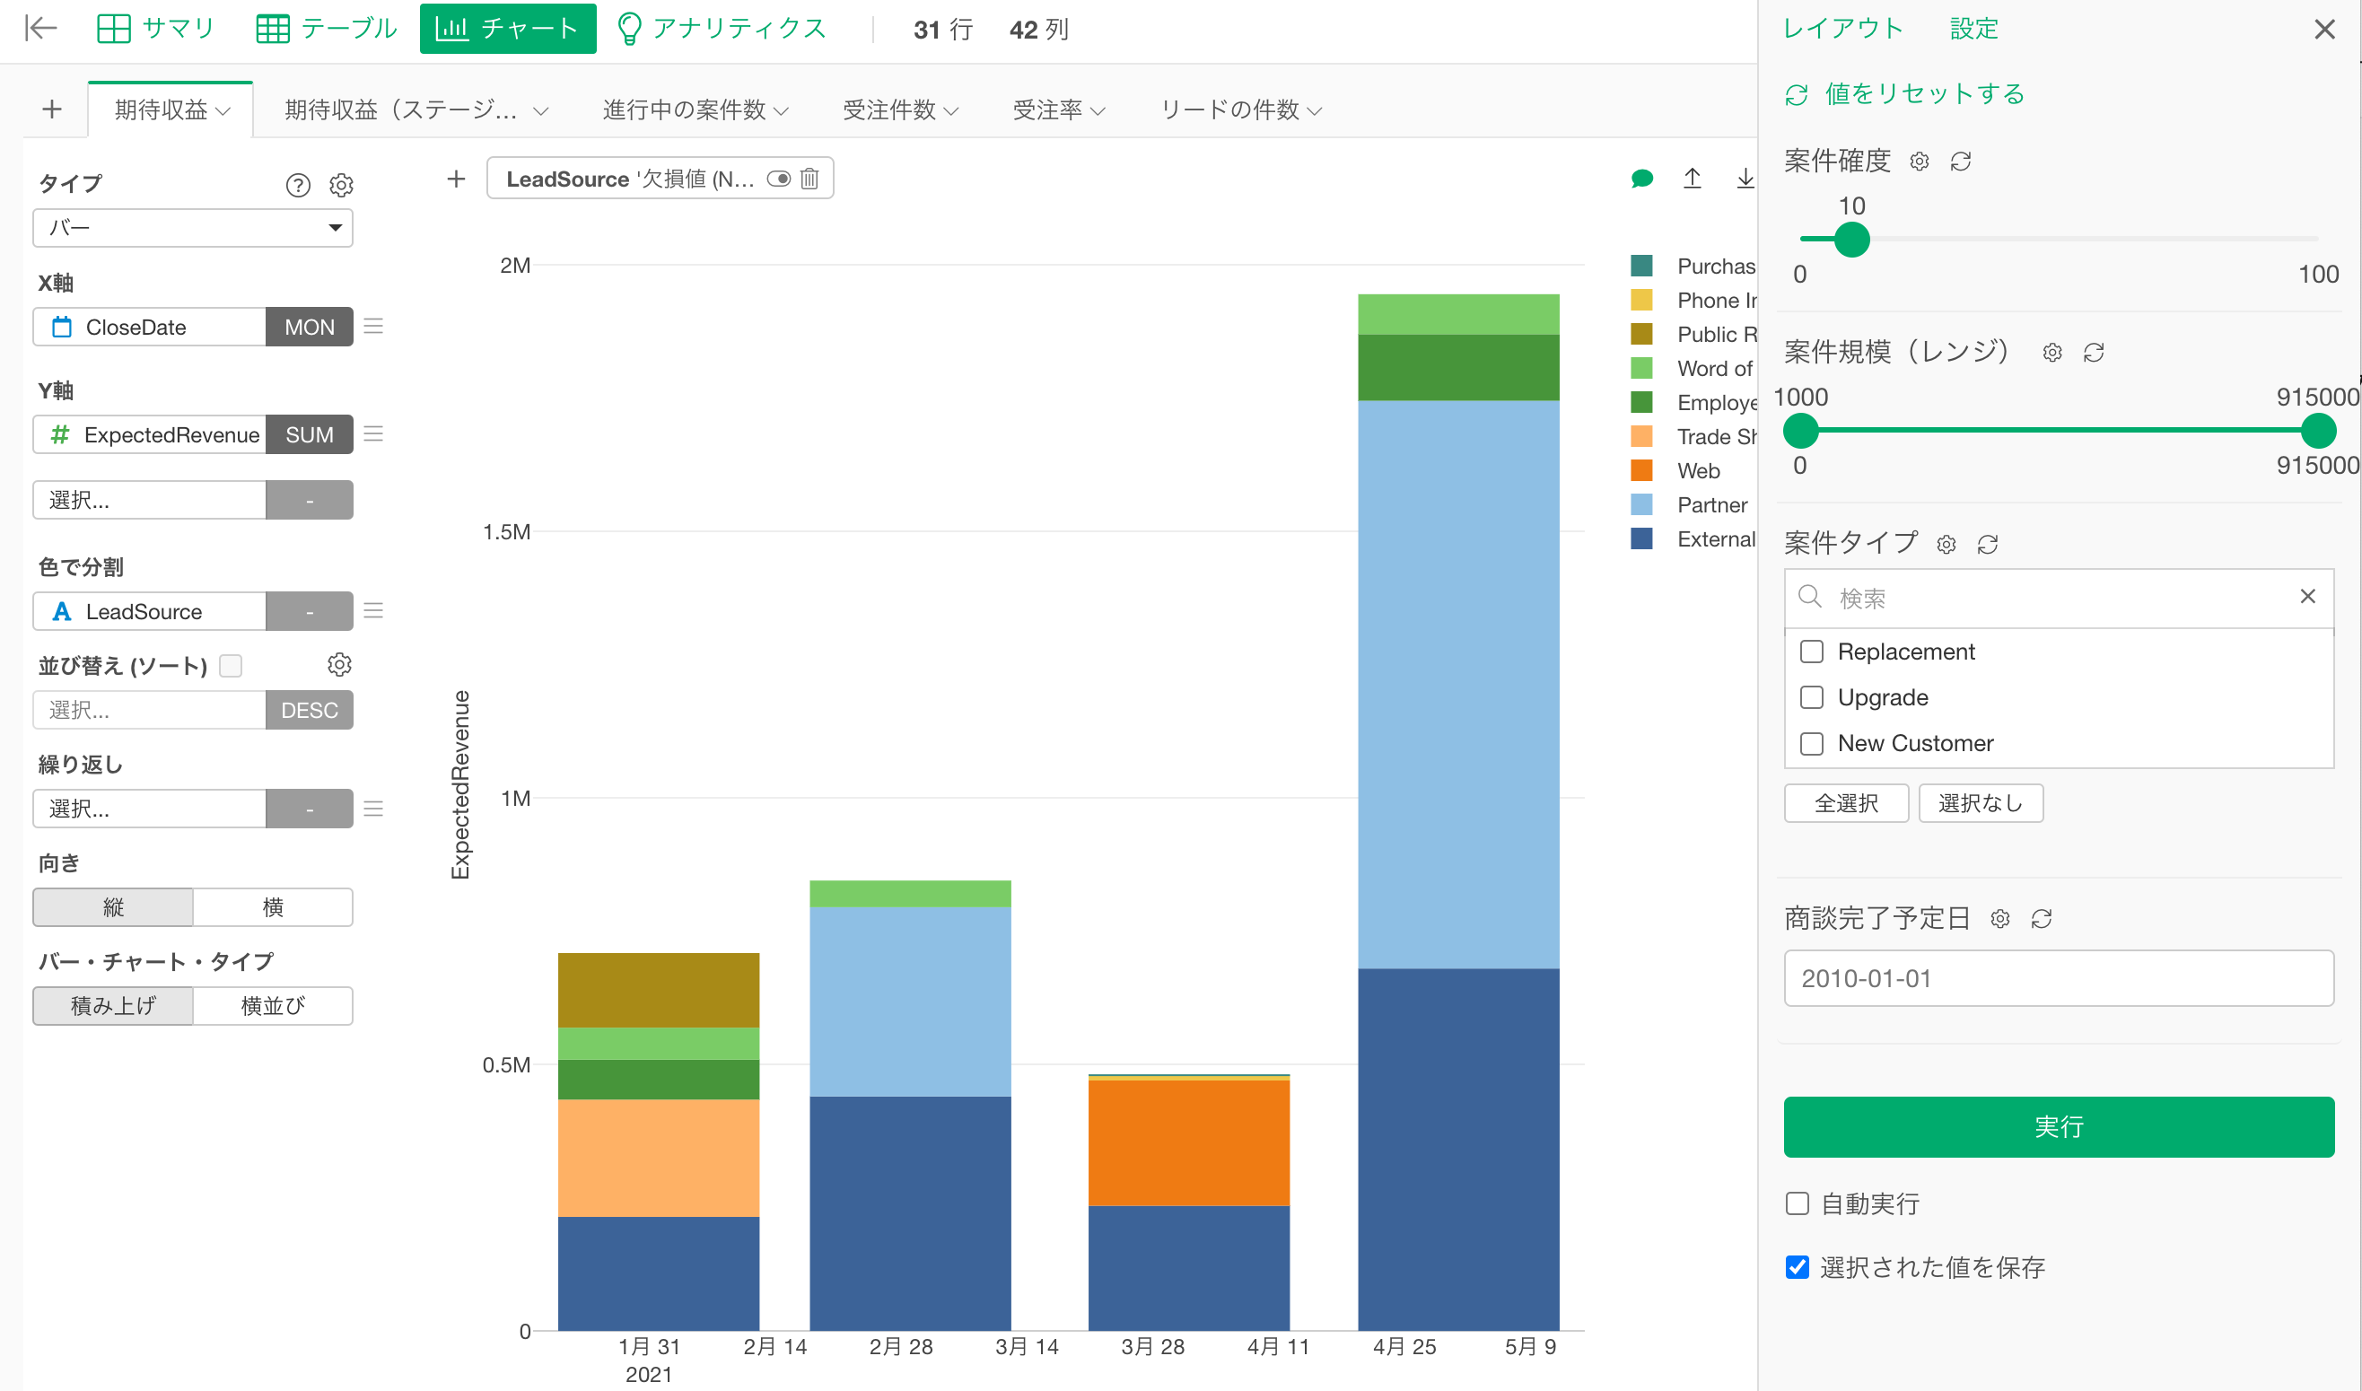Check the Replacement option

(x=1812, y=652)
